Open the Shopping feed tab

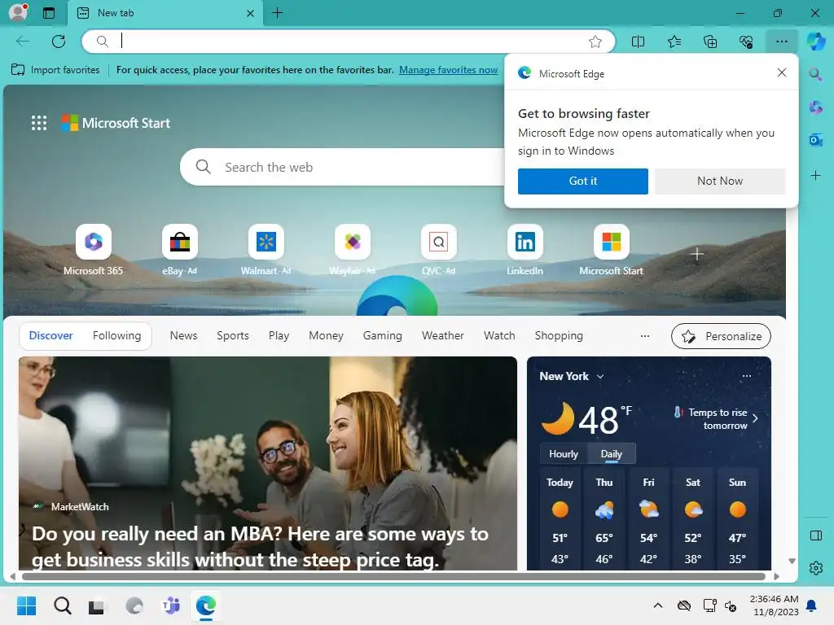(x=559, y=336)
